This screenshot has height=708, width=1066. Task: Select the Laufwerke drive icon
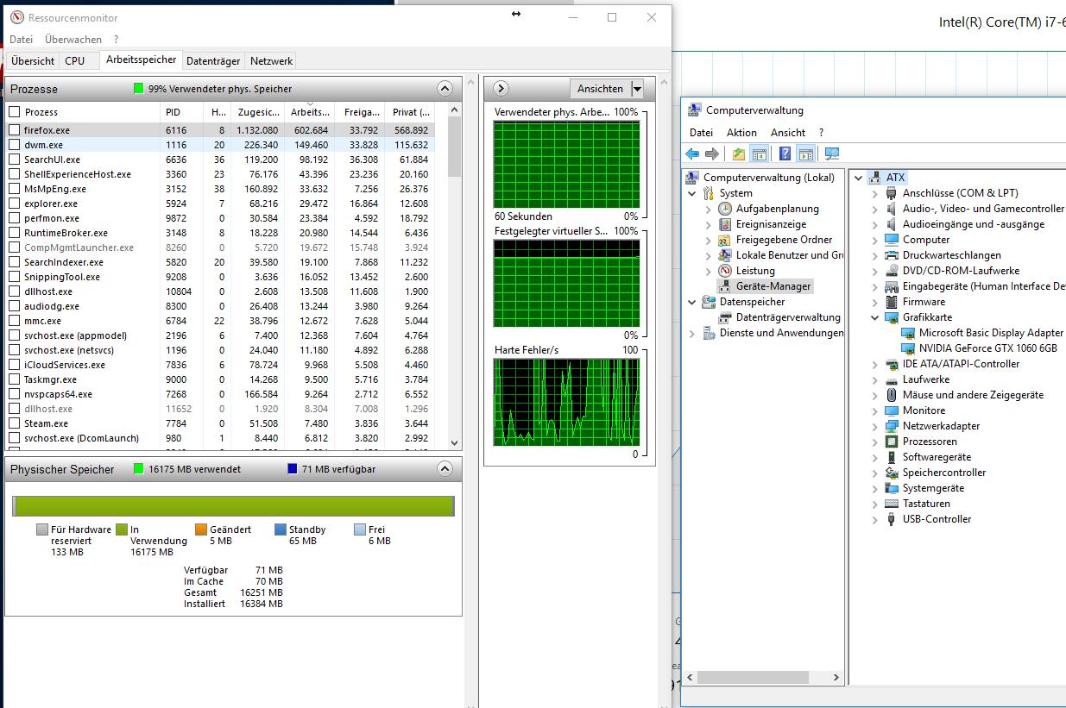click(892, 379)
